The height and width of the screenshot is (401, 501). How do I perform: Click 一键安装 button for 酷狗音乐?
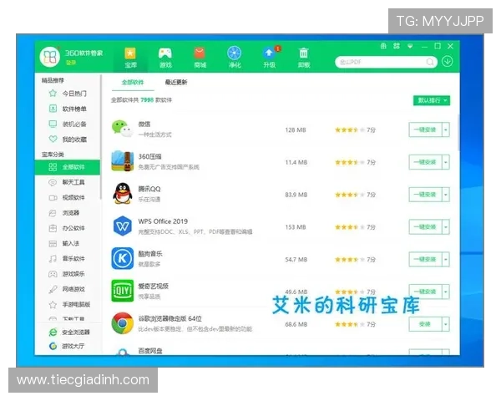click(x=425, y=259)
